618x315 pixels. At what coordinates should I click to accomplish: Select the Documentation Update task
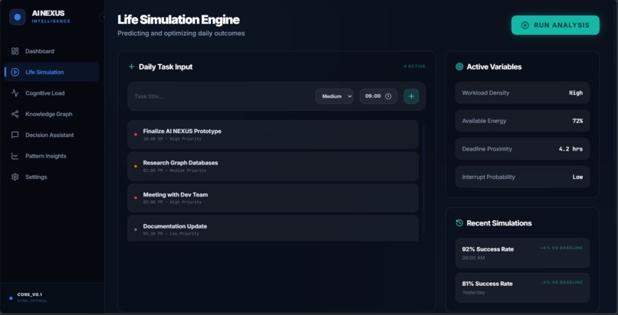[273, 228]
